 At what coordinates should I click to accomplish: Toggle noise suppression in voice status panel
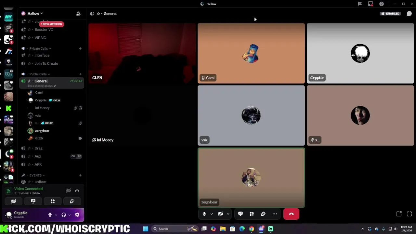[69, 191]
